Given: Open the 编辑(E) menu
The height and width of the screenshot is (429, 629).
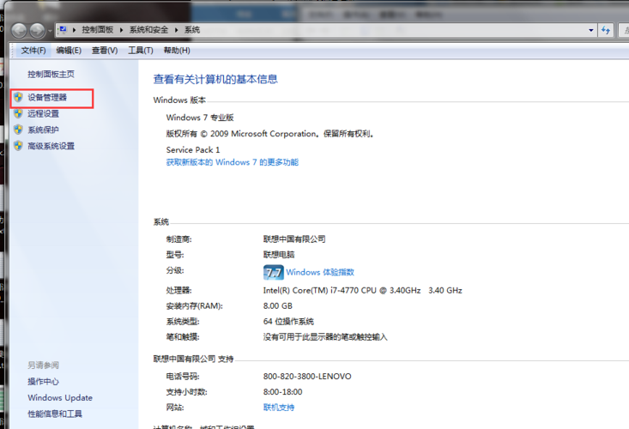Looking at the screenshot, I should pyautogui.click(x=69, y=51).
